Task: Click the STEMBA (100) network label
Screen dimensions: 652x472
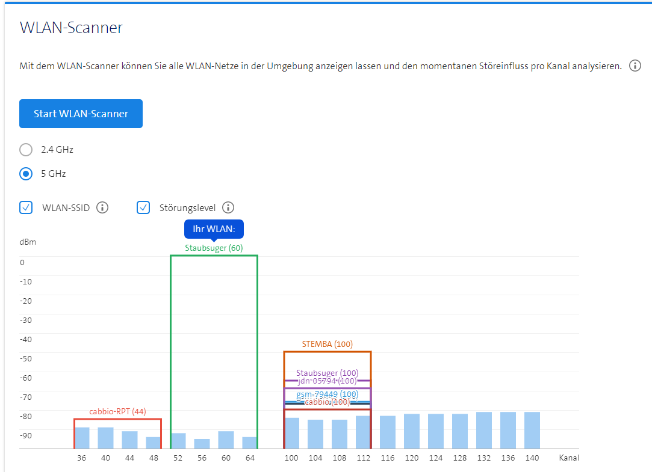Action: point(327,345)
